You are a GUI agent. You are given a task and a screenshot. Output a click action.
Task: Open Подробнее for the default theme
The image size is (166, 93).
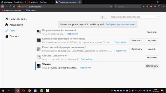click(72, 34)
